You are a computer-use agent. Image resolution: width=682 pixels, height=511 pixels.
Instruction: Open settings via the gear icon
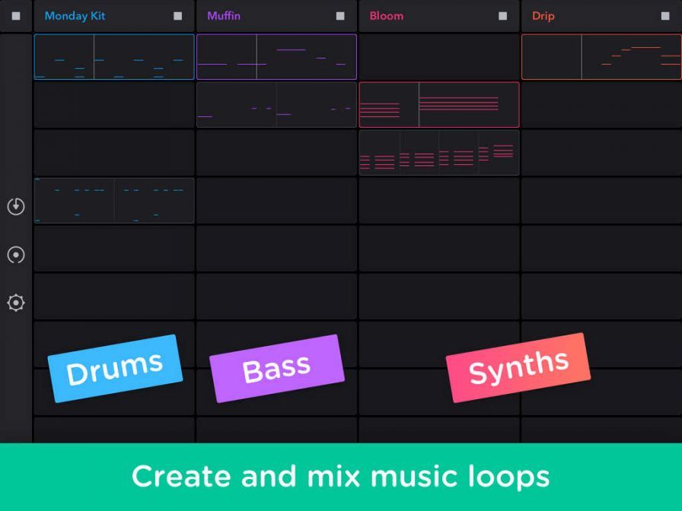point(15,303)
